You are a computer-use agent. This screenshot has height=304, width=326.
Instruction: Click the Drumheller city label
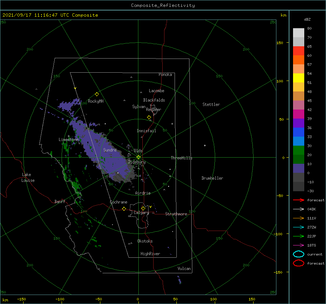212,178
